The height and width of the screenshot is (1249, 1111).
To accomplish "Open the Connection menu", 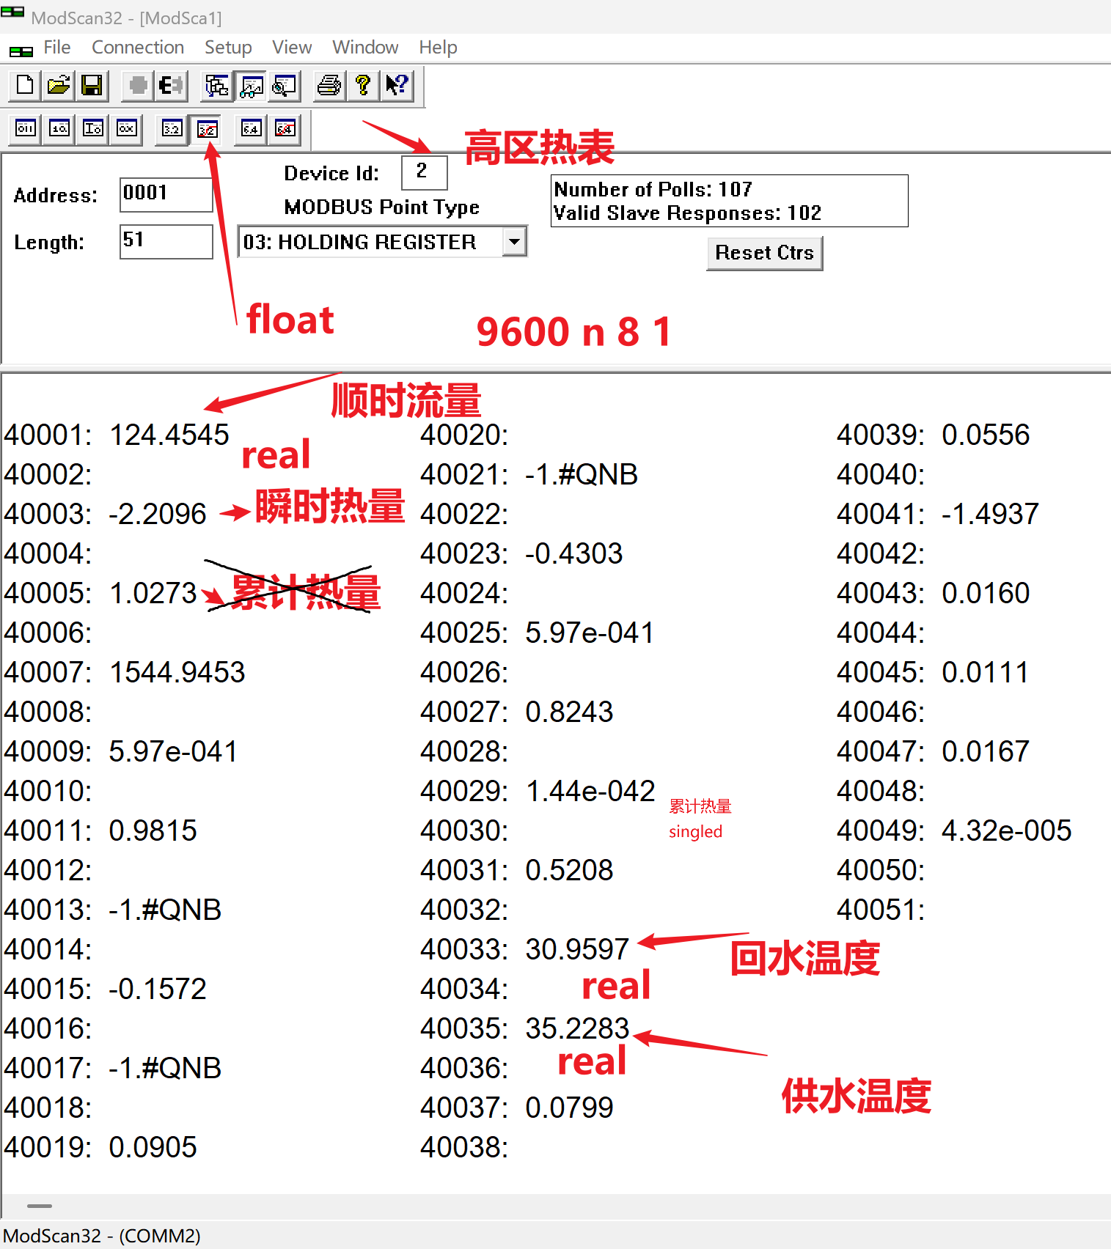I will [x=137, y=48].
